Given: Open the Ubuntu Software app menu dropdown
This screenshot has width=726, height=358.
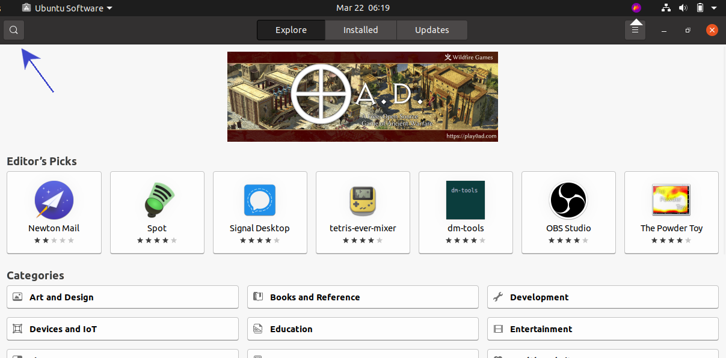Looking at the screenshot, I should pos(67,8).
